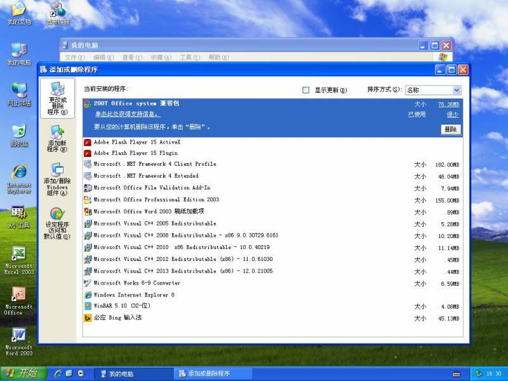Open 添加/删除 Windows 组件 in sidebar
Screen dimensions: 508x381
pos(57,179)
